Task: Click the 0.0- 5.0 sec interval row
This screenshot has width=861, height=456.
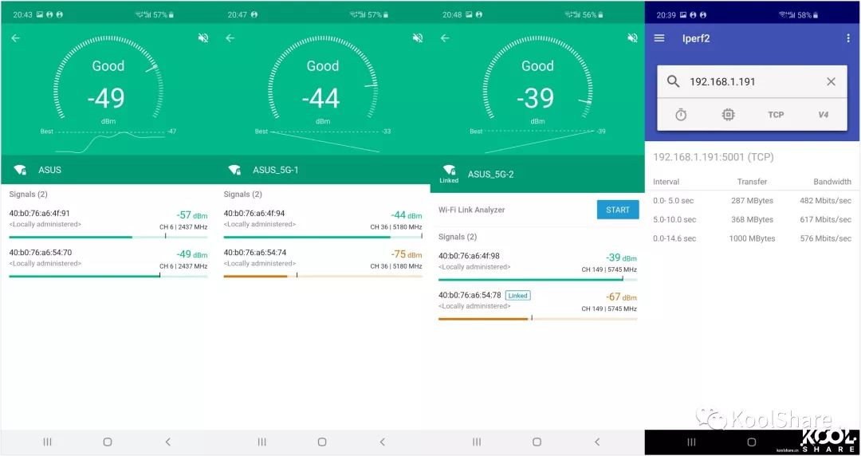Action: (x=753, y=201)
